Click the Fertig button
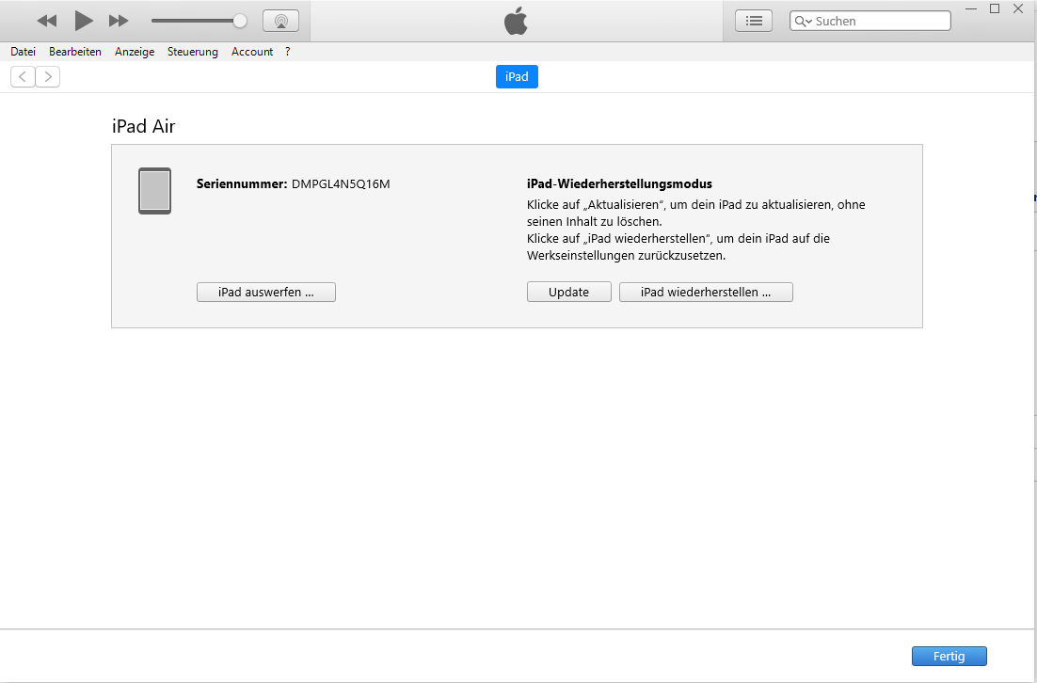 click(949, 656)
